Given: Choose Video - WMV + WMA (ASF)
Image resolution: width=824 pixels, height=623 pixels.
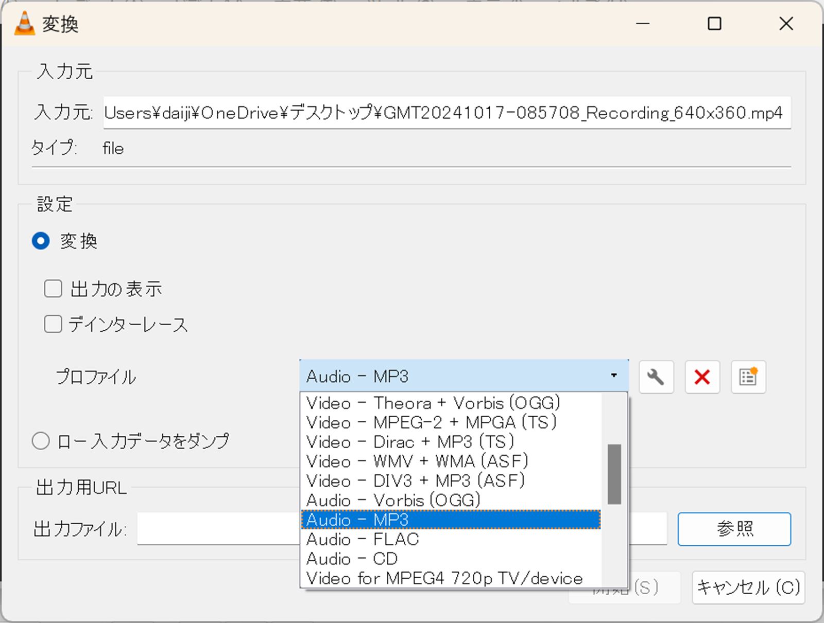Looking at the screenshot, I should (451, 461).
